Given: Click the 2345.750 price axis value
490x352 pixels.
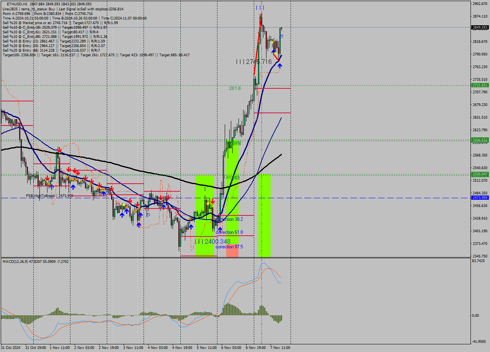Looking at the screenshot, I should 480,256.
